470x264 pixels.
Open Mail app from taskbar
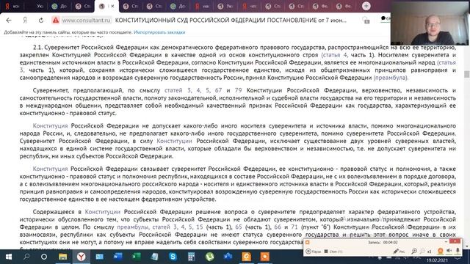100,257
